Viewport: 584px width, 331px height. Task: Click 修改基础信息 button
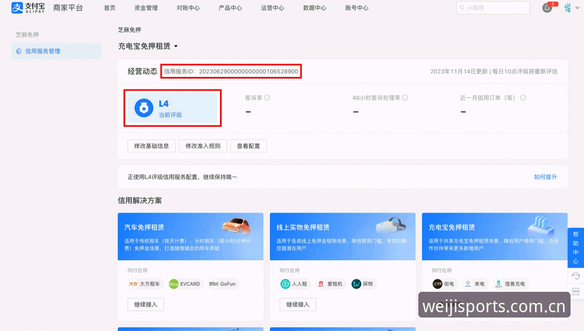tap(151, 146)
